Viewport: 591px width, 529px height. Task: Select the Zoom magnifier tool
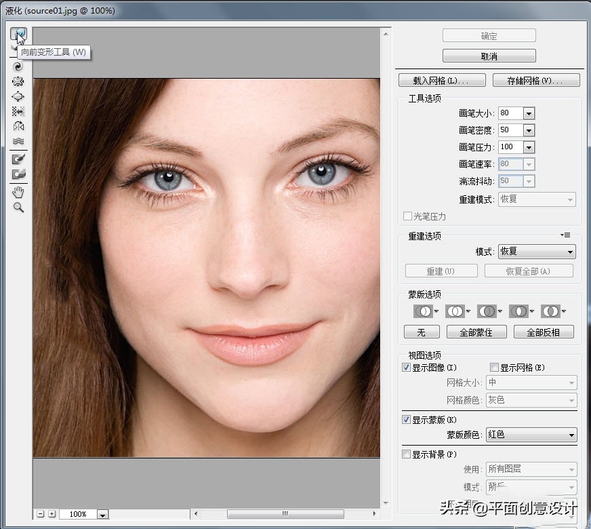pos(18,208)
